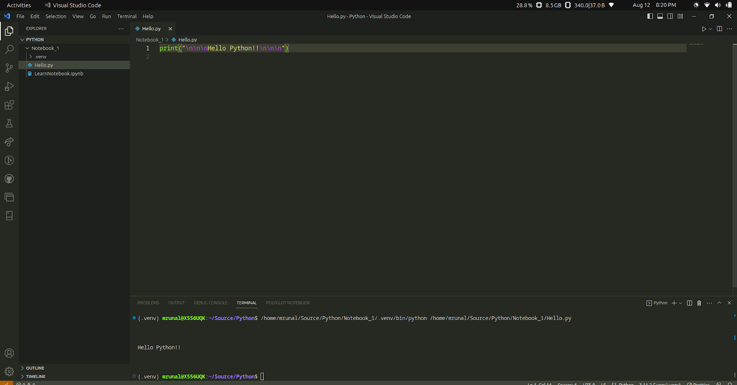This screenshot has width=737, height=385.
Task: Click the VS Code logo in title bar
Action: pyautogui.click(x=7, y=16)
